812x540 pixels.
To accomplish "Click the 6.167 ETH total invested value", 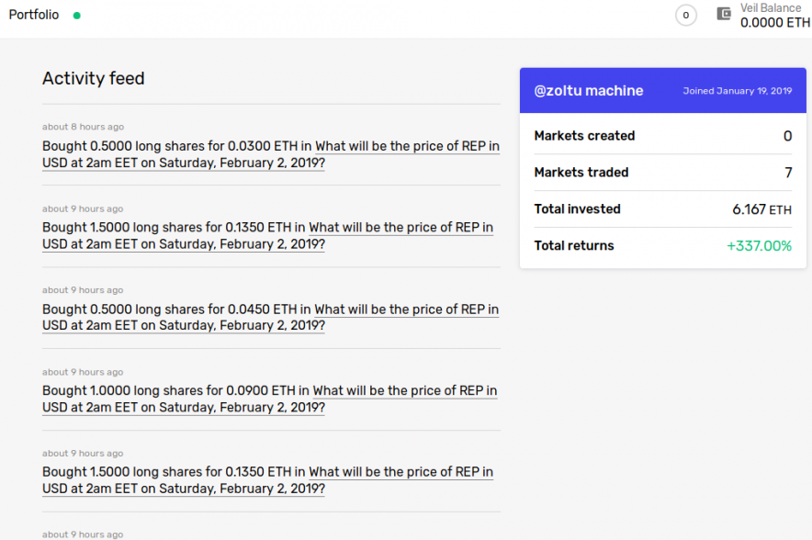I will [761, 209].
